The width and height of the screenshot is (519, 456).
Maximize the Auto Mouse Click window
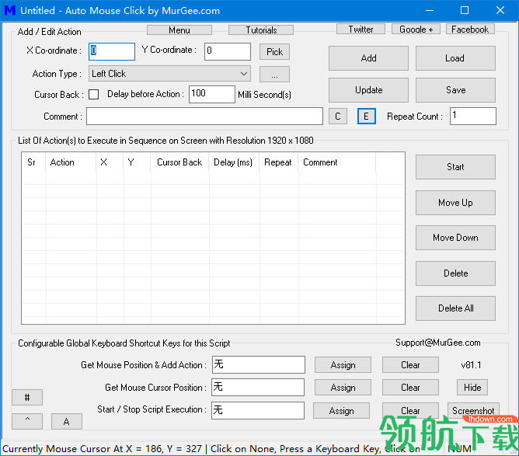(x=465, y=10)
